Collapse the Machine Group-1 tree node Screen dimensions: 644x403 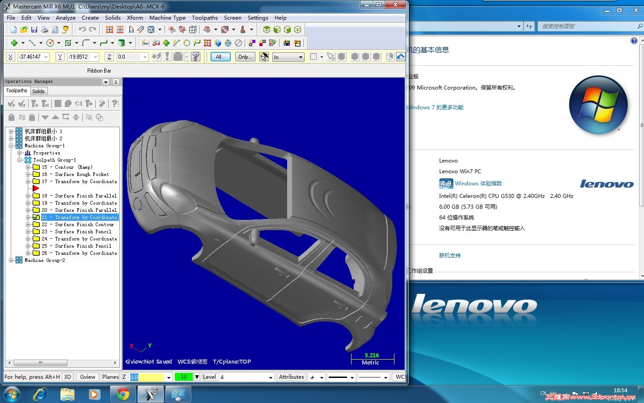pyautogui.click(x=11, y=146)
